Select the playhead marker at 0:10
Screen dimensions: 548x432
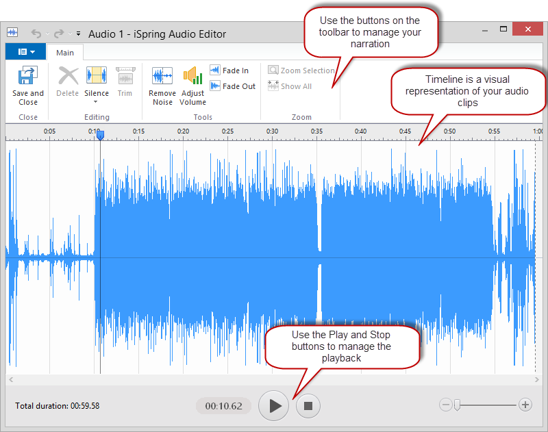100,136
